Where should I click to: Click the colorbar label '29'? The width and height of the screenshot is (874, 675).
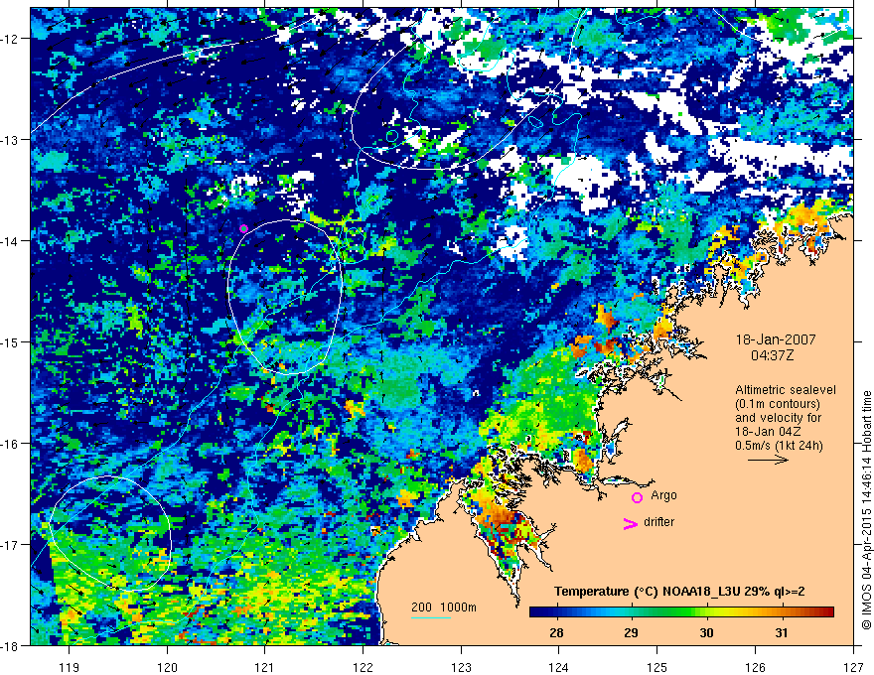click(631, 632)
